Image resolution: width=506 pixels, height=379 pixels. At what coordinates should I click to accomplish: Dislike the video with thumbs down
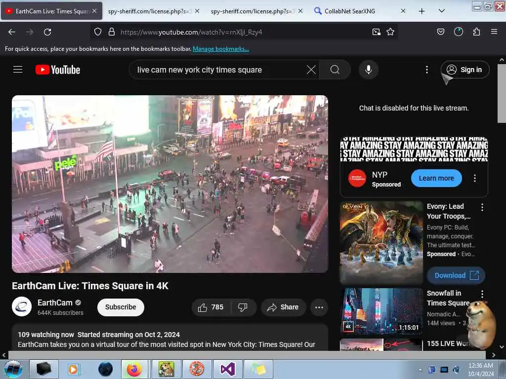243,307
